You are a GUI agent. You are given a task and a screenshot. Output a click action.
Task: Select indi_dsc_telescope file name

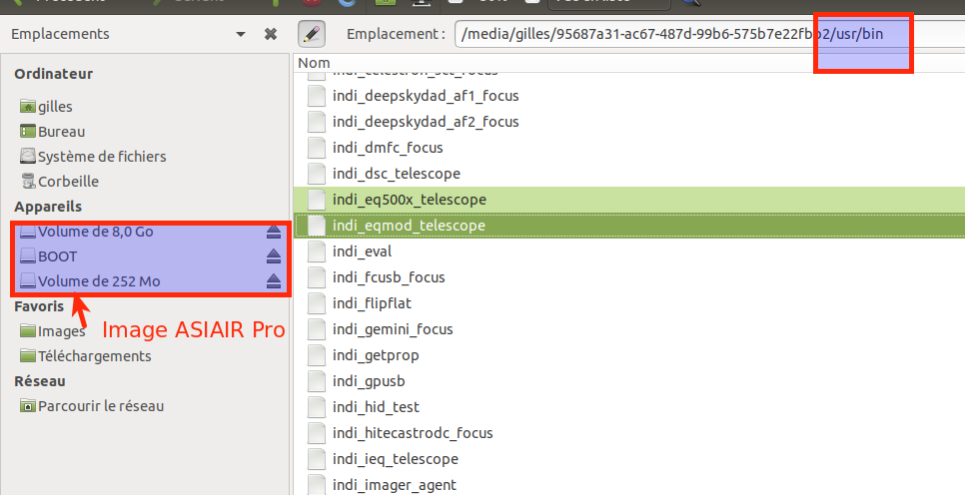[397, 174]
